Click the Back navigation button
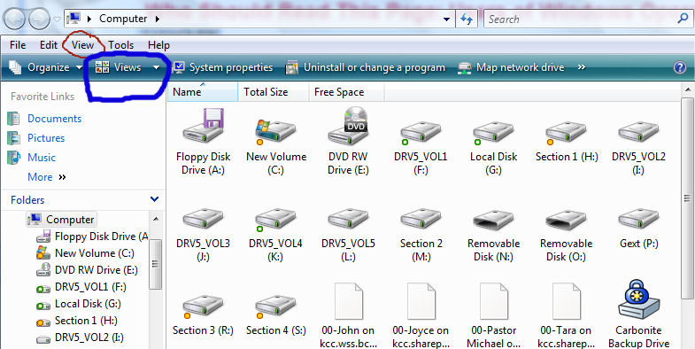 [14, 19]
